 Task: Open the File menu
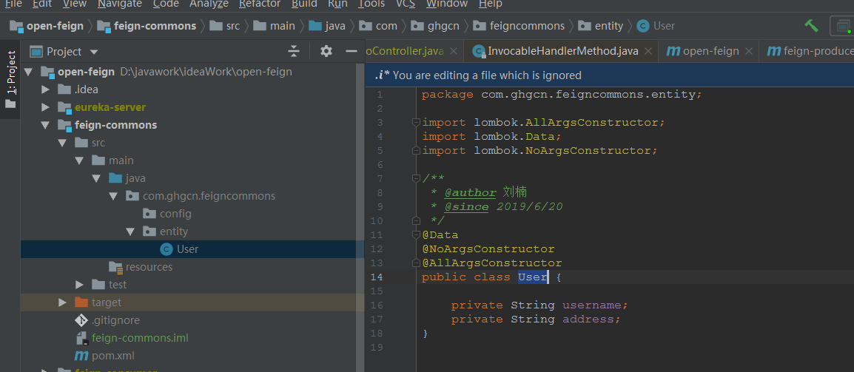click(13, 4)
